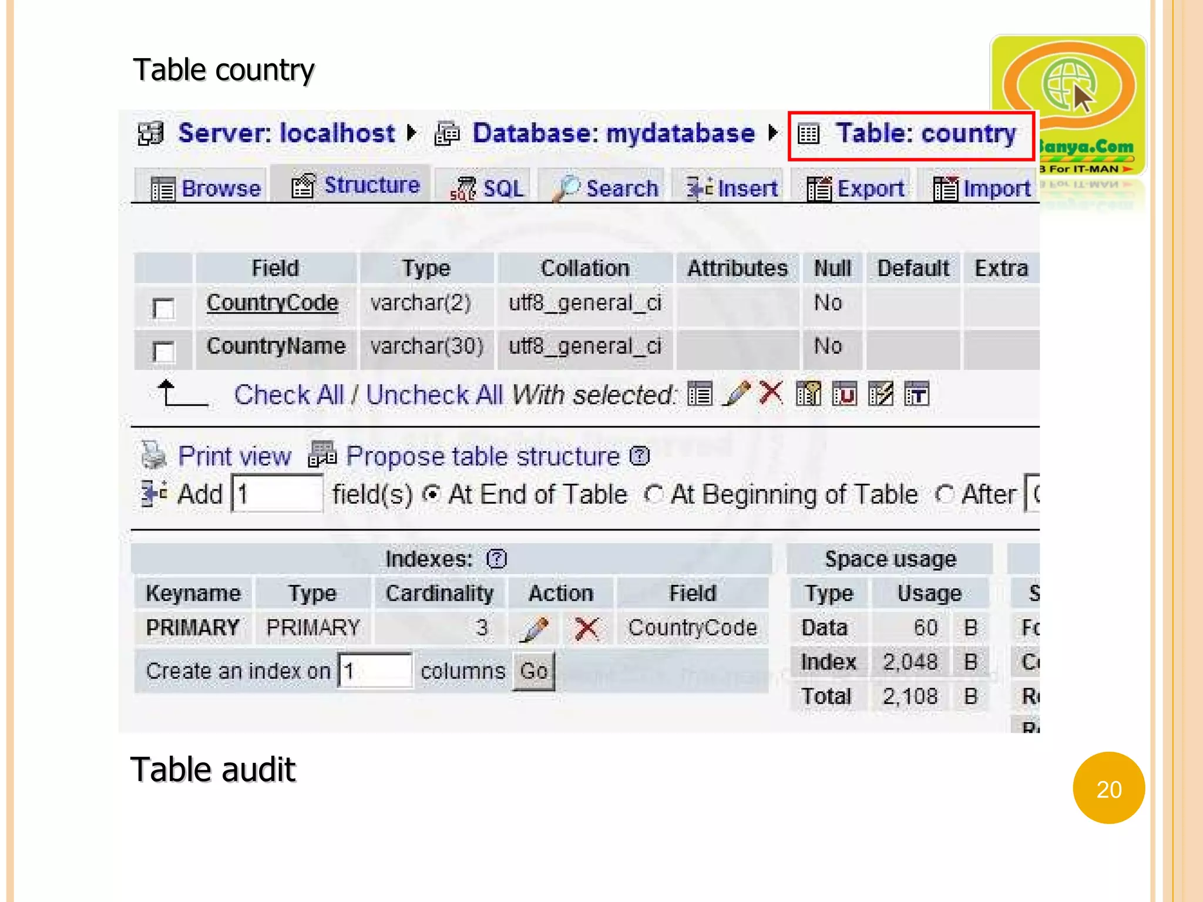Click the Drop red X icon after With selected

(771, 393)
